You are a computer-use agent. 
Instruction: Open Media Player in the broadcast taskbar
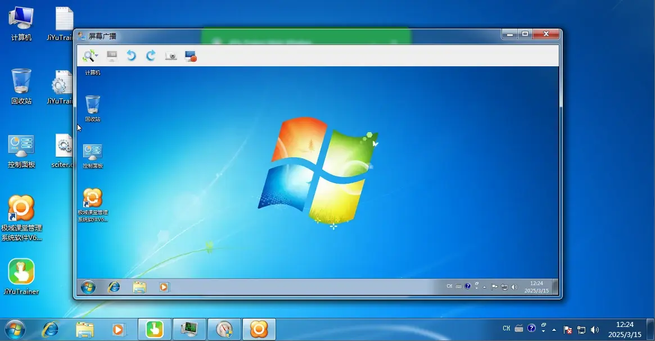click(x=164, y=287)
